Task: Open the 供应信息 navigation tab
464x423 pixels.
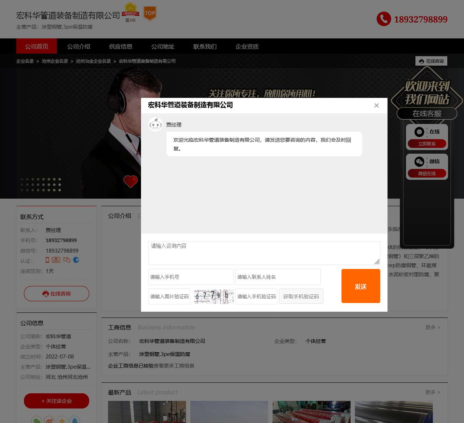Action: [x=120, y=46]
